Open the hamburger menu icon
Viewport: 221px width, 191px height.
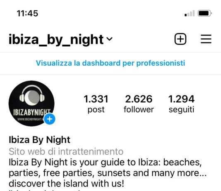click(206, 39)
